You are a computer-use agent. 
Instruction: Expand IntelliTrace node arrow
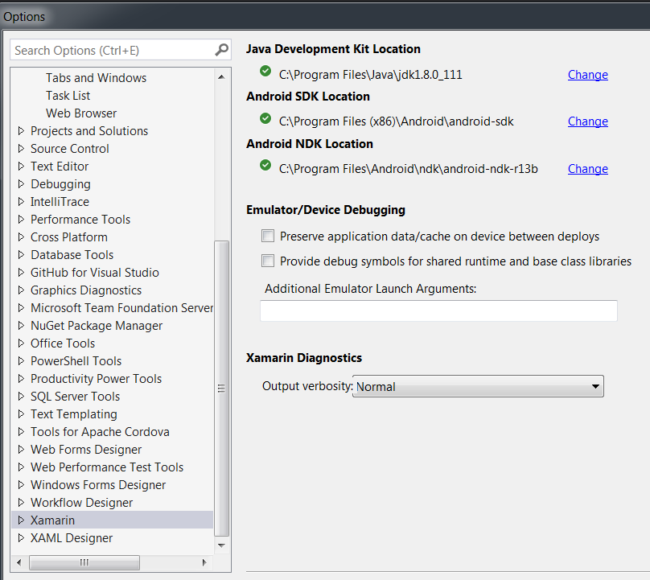[21, 201]
